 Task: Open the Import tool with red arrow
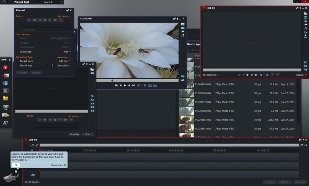pos(5,76)
